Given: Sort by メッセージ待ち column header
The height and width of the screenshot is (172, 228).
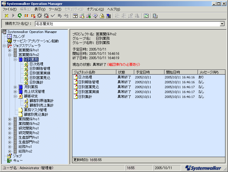Looking at the screenshot, I should 211,72.
